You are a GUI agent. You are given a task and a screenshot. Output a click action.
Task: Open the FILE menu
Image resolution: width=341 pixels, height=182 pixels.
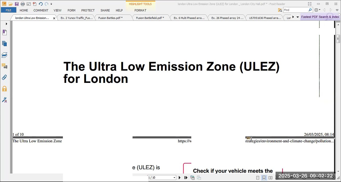pyautogui.click(x=9, y=10)
